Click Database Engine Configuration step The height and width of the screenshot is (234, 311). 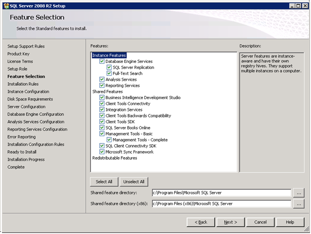coord(36,114)
